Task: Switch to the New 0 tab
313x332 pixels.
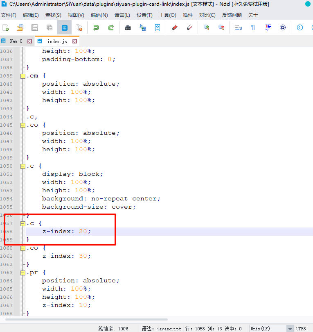Action: 16,41
